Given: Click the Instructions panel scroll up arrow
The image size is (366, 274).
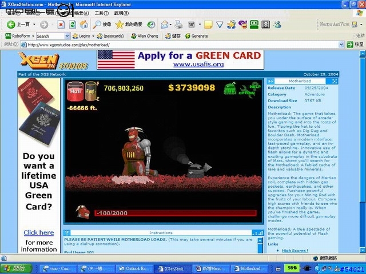Looking at the screenshot, I should coord(260,240).
